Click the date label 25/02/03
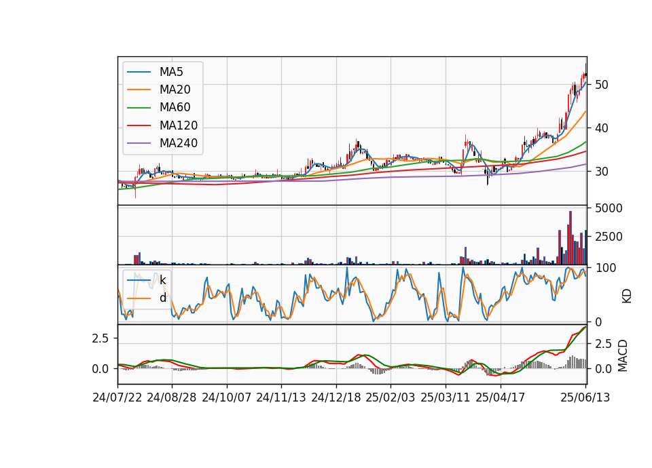The image size is (652, 468). (391, 397)
